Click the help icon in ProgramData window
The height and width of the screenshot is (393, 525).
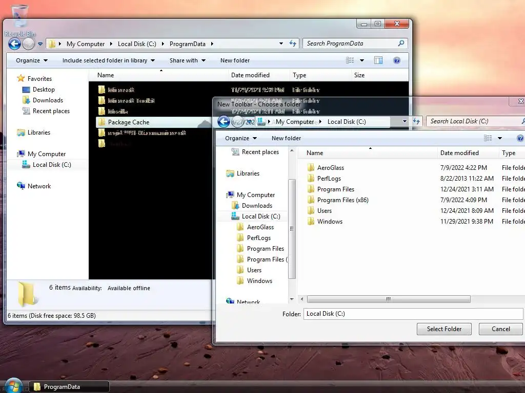(397, 60)
